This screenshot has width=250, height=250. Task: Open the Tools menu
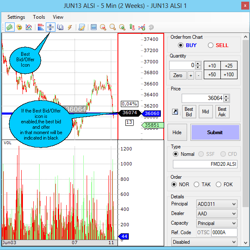(x=39, y=17)
